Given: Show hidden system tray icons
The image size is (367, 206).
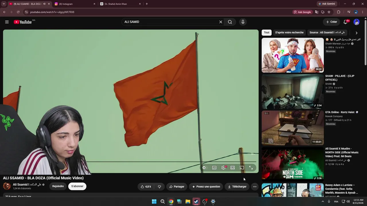Looking at the screenshot, I should click(323, 201).
